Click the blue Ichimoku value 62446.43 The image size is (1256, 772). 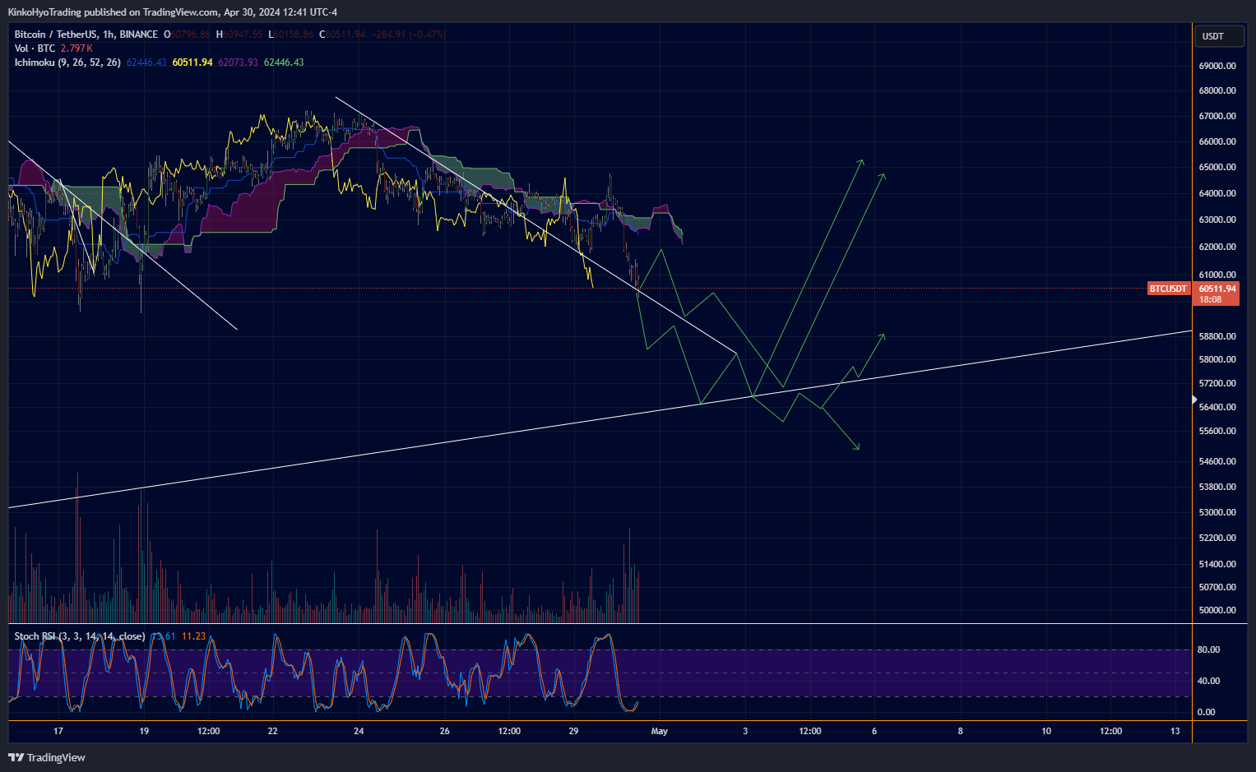tap(146, 62)
